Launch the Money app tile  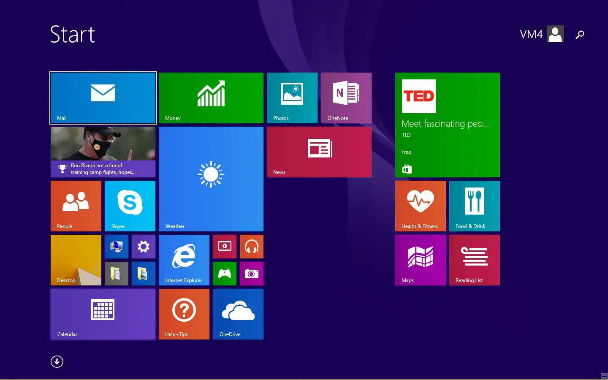click(211, 98)
